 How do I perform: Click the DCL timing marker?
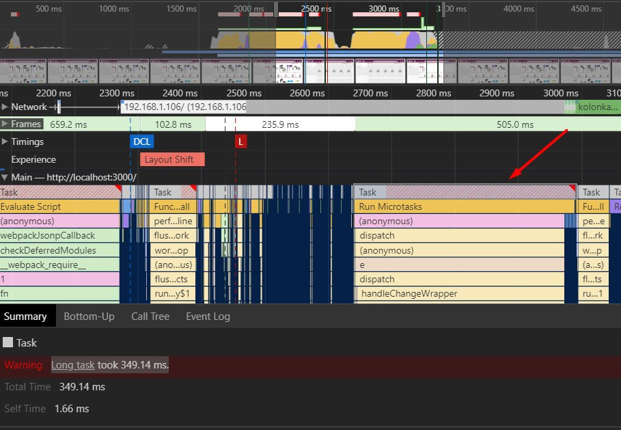[142, 142]
